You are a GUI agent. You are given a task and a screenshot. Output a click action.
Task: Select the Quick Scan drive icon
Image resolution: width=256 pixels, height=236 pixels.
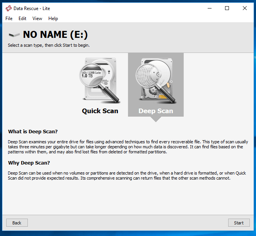tap(100, 80)
